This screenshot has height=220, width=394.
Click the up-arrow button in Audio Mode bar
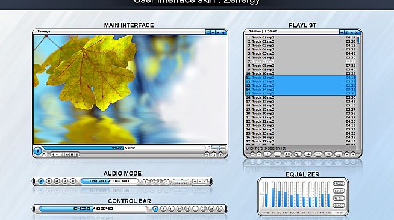200,181
